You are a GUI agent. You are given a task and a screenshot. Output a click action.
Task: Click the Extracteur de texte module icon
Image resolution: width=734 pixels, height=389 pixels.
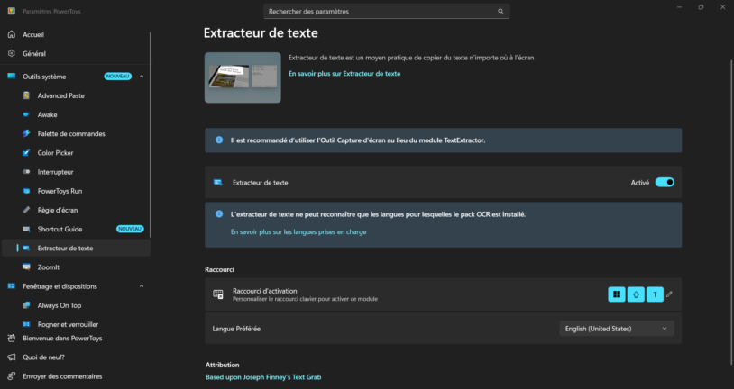pos(218,182)
